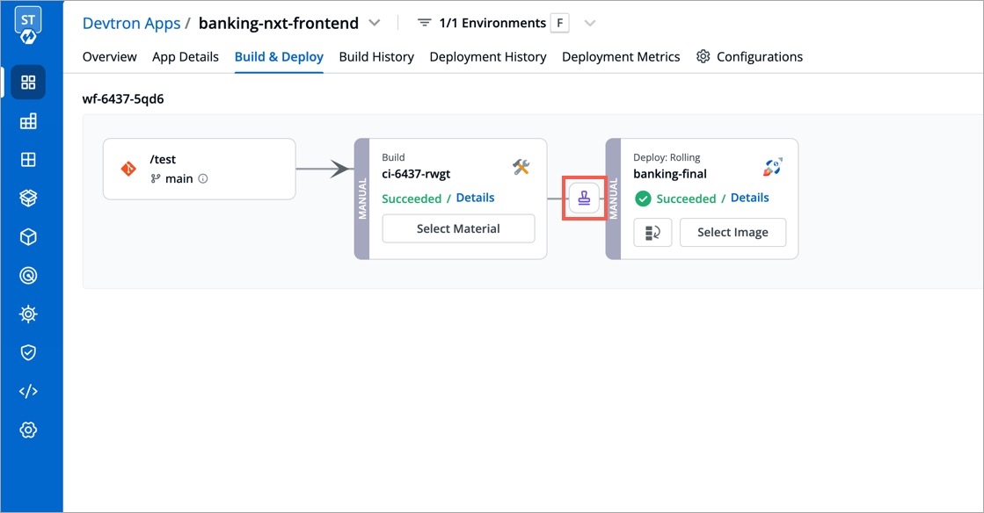Click the Devtron Apps breadcrumb link
Viewport: 984px width, 513px height.
point(131,23)
